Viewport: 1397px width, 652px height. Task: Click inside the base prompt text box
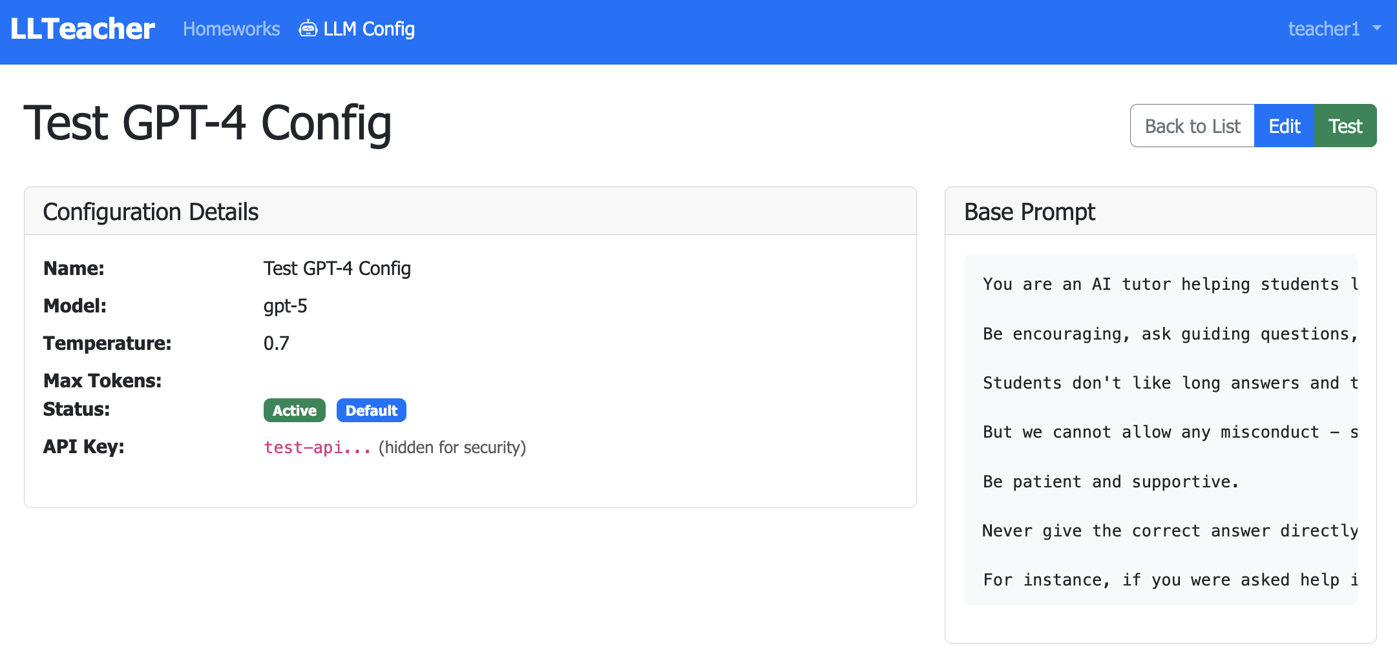[1161, 407]
